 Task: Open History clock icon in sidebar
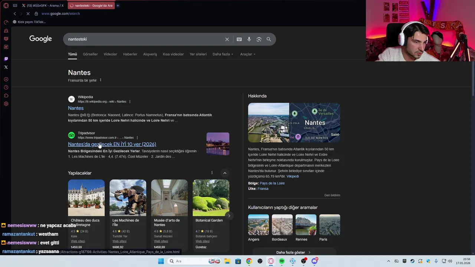click(6, 88)
